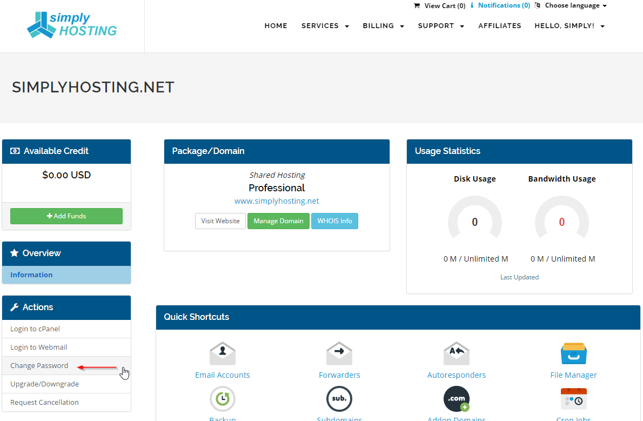Click the Last Updated text
Screen dimensions: 643x421
[x=520, y=277]
